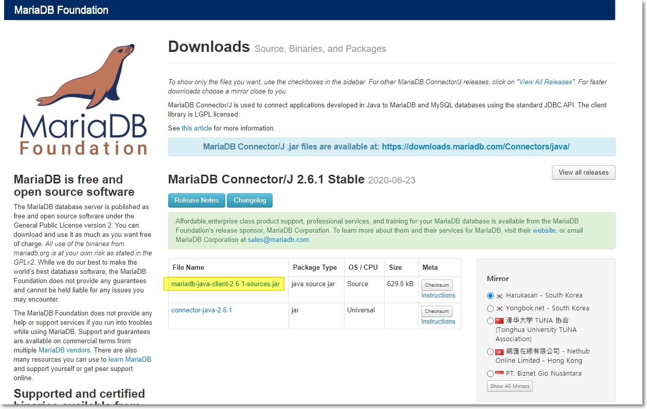The image size is (647, 409).
Task: Choose the Tsinghua University TUNA mirror
Action: pyautogui.click(x=490, y=320)
